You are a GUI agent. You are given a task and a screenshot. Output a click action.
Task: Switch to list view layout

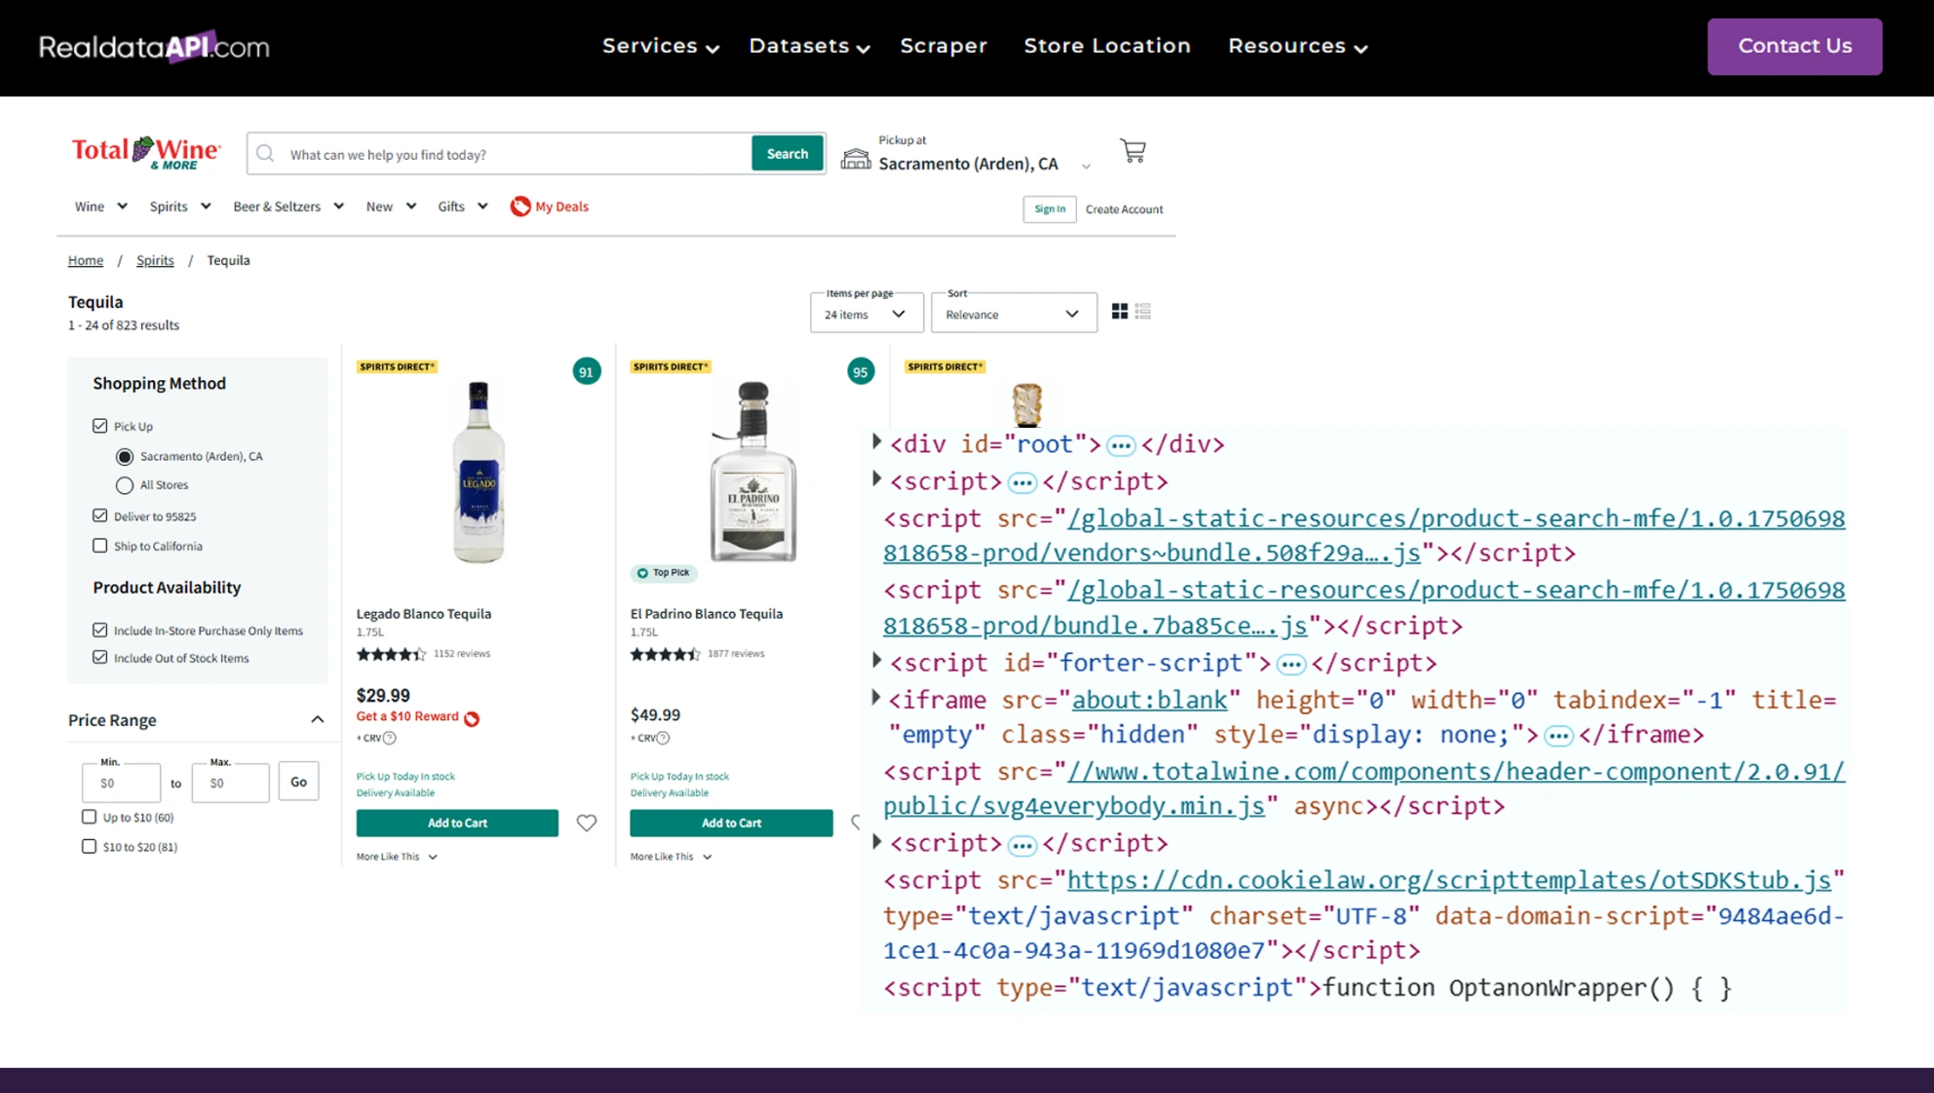1143,311
